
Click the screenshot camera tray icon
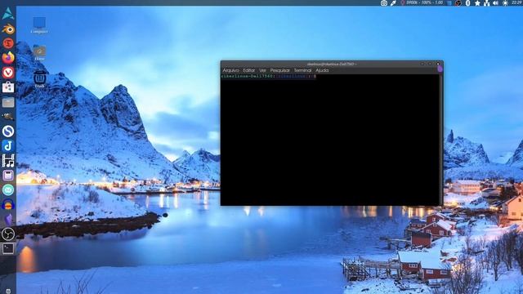pos(384,3)
